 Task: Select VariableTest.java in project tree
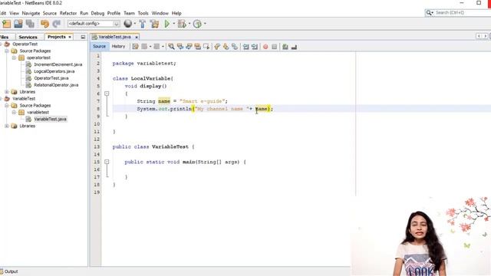50,119
